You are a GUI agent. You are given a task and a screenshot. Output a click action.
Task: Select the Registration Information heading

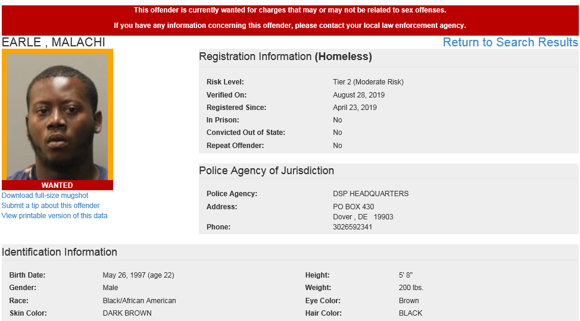[x=285, y=57]
